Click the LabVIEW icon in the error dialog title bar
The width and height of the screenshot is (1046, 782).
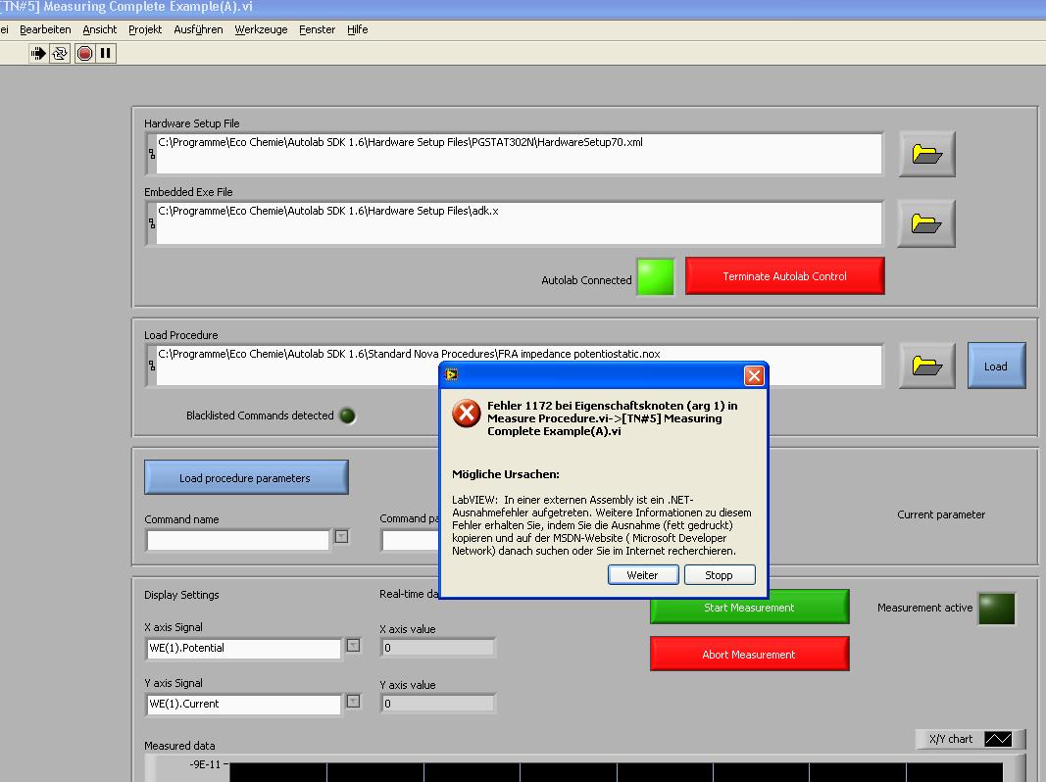452,374
